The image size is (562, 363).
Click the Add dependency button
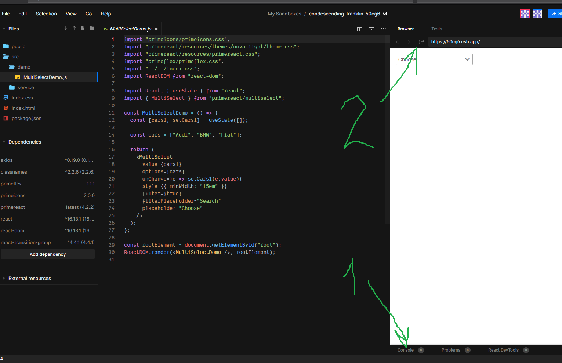point(48,254)
